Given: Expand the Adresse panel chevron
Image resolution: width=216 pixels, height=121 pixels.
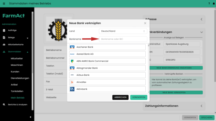Looking at the screenshot, I should coord(202,19).
